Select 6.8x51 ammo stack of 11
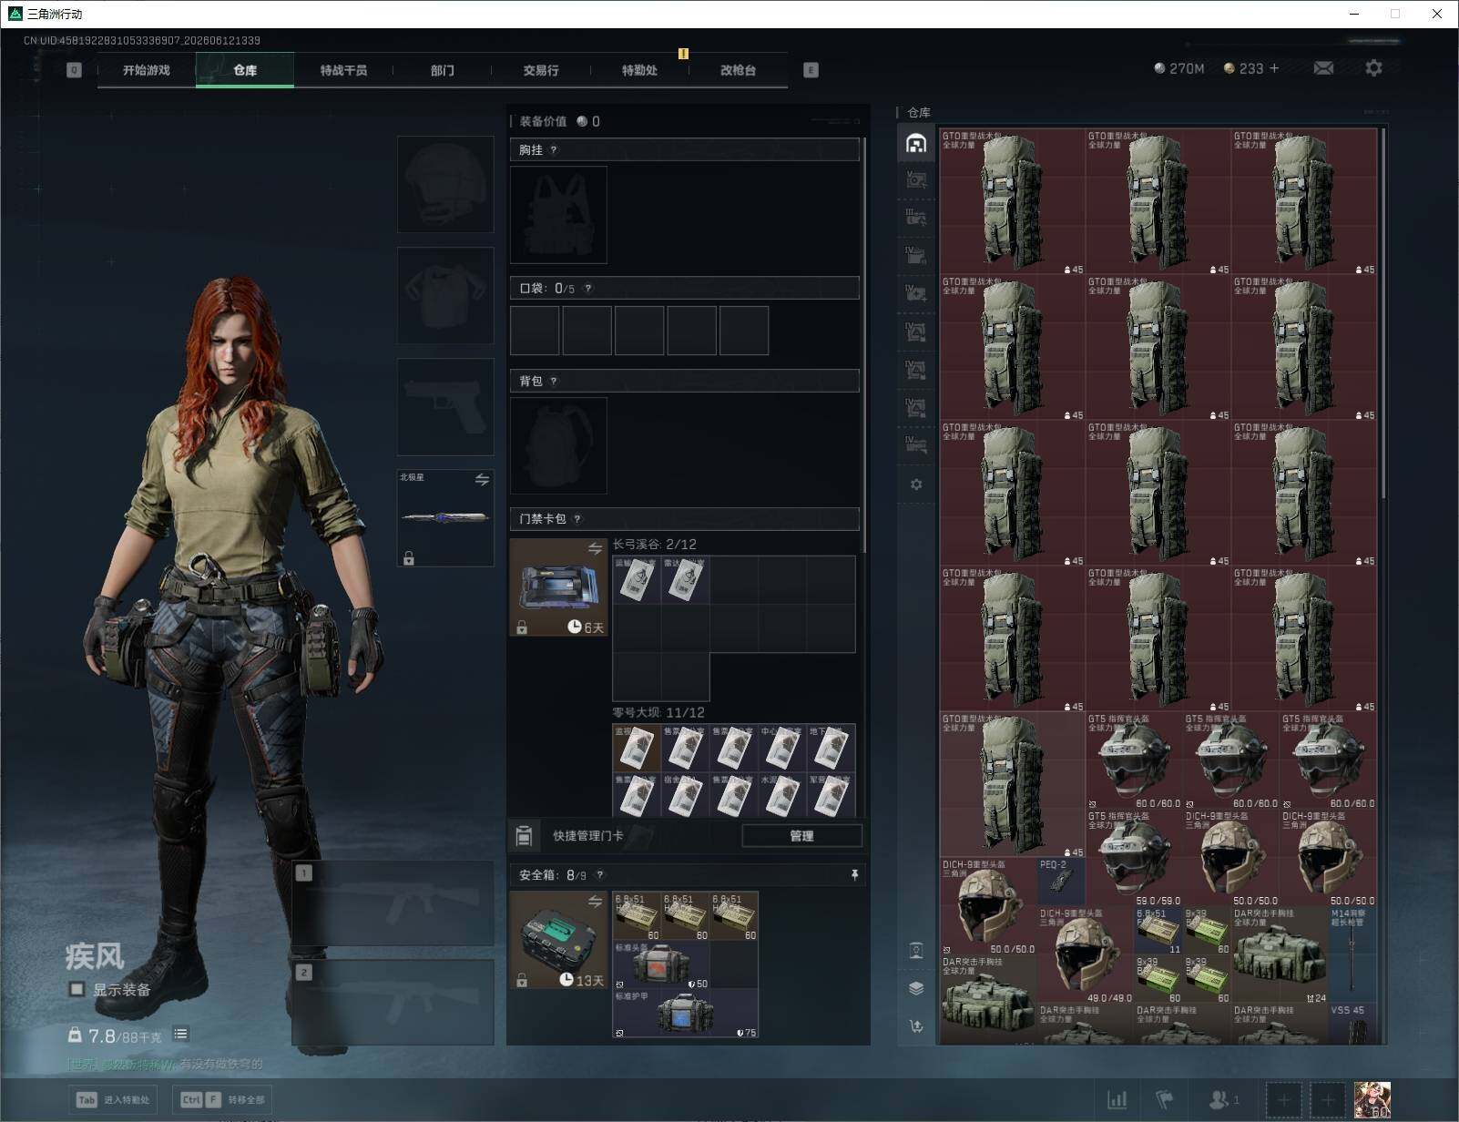Viewport: 1459px width, 1122px height. [x=1158, y=931]
